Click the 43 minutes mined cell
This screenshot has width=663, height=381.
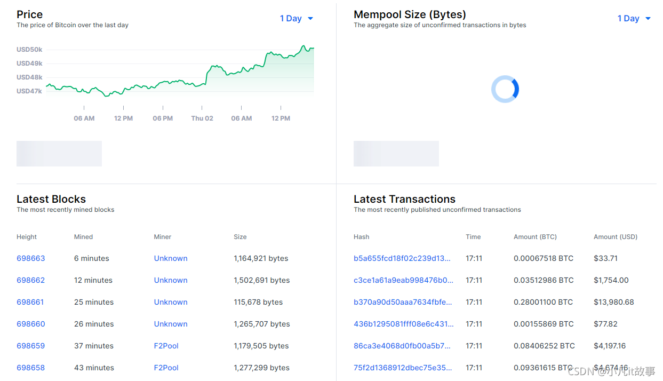[94, 368]
